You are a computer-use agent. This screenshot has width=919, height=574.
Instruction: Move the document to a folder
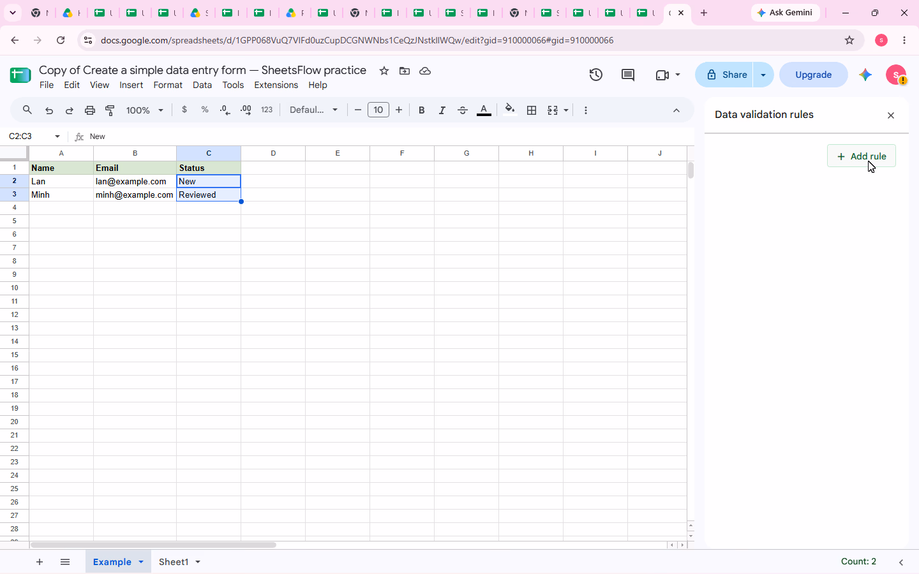click(x=405, y=71)
